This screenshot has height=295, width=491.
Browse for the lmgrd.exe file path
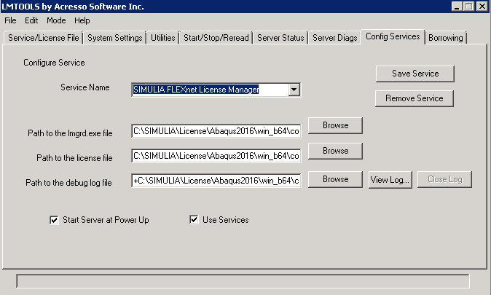point(335,125)
